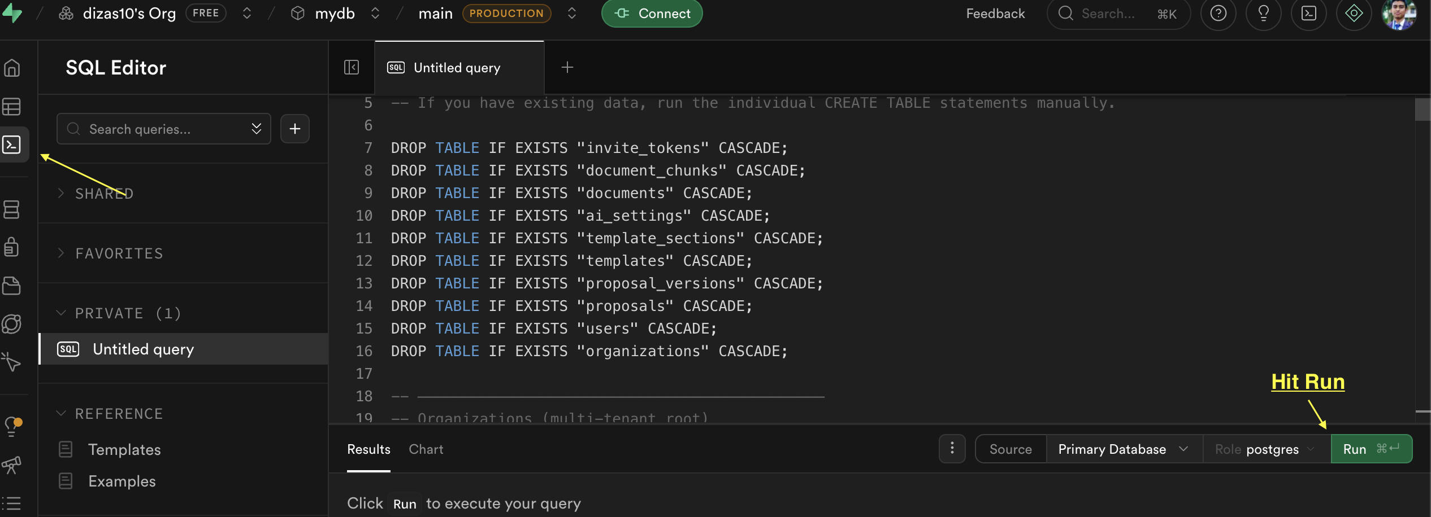
Task: Click the FREE plan badge
Action: point(206,13)
